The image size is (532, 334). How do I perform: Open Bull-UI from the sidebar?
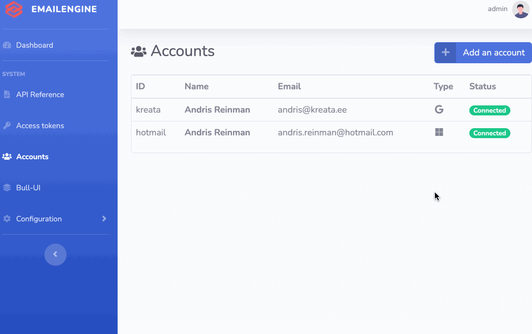(x=28, y=188)
